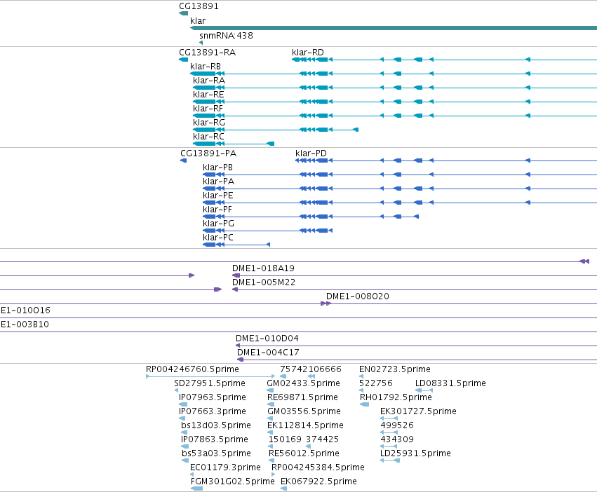Image resolution: width=597 pixels, height=492 pixels.
Task: Click DME1-010D04 clone label
Action: pos(267,339)
